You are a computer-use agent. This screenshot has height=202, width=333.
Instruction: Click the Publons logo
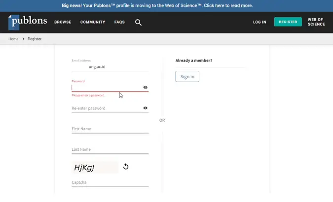click(28, 22)
